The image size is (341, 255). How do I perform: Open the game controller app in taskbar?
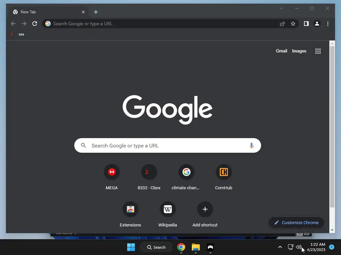(x=210, y=247)
